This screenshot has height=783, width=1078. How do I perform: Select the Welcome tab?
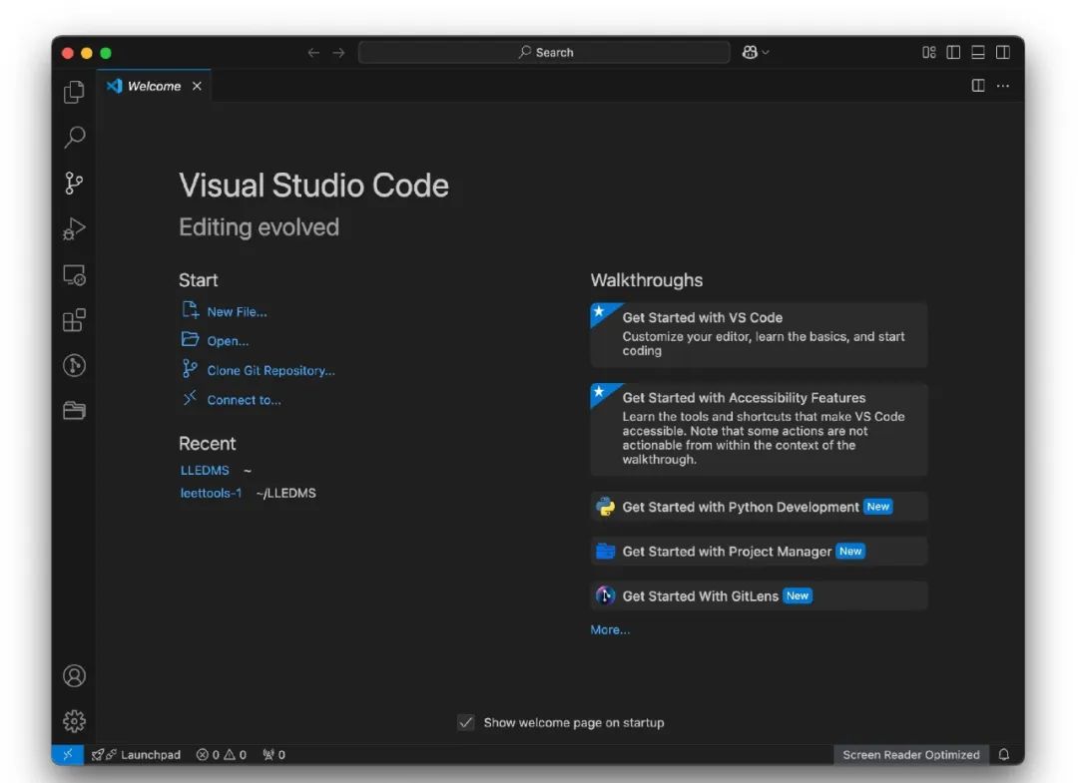point(154,86)
